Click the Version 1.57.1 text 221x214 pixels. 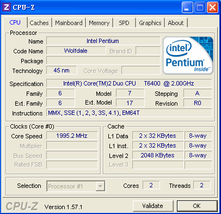coord(63,207)
